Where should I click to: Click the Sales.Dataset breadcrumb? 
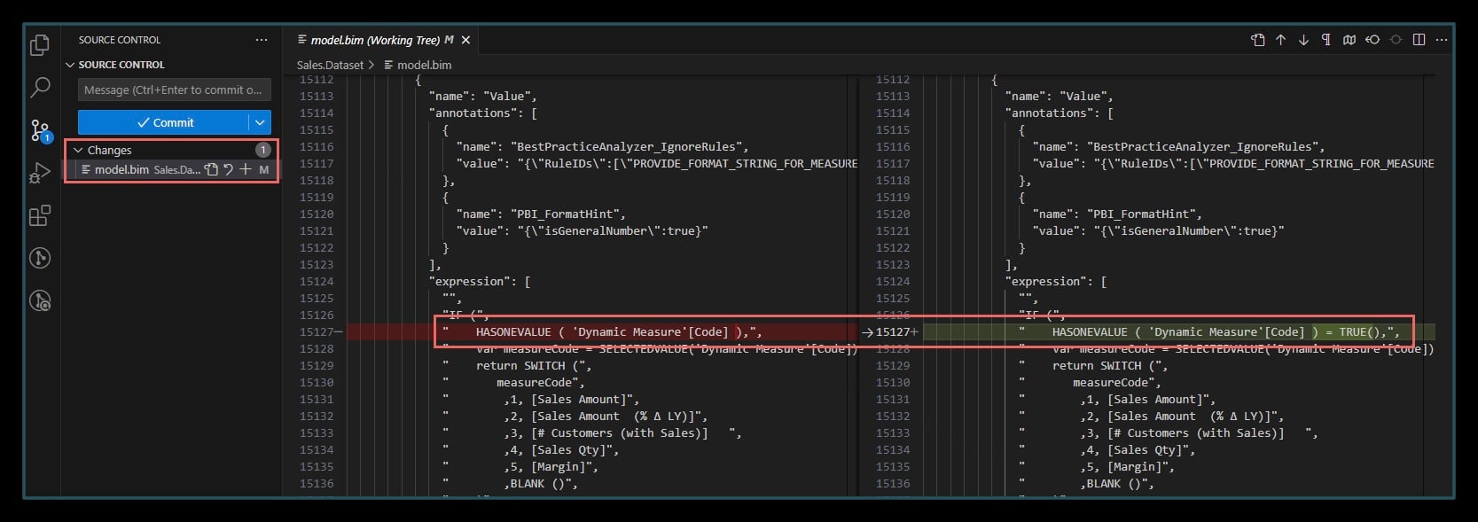pos(330,65)
